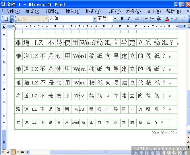Apply distributed text alignment

137,19
